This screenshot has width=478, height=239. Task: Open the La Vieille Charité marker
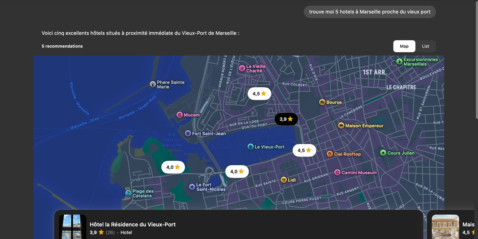point(242,68)
